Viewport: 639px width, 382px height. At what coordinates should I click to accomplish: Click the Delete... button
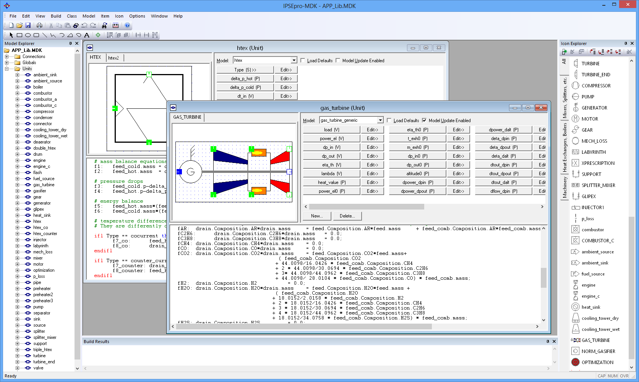click(x=347, y=216)
